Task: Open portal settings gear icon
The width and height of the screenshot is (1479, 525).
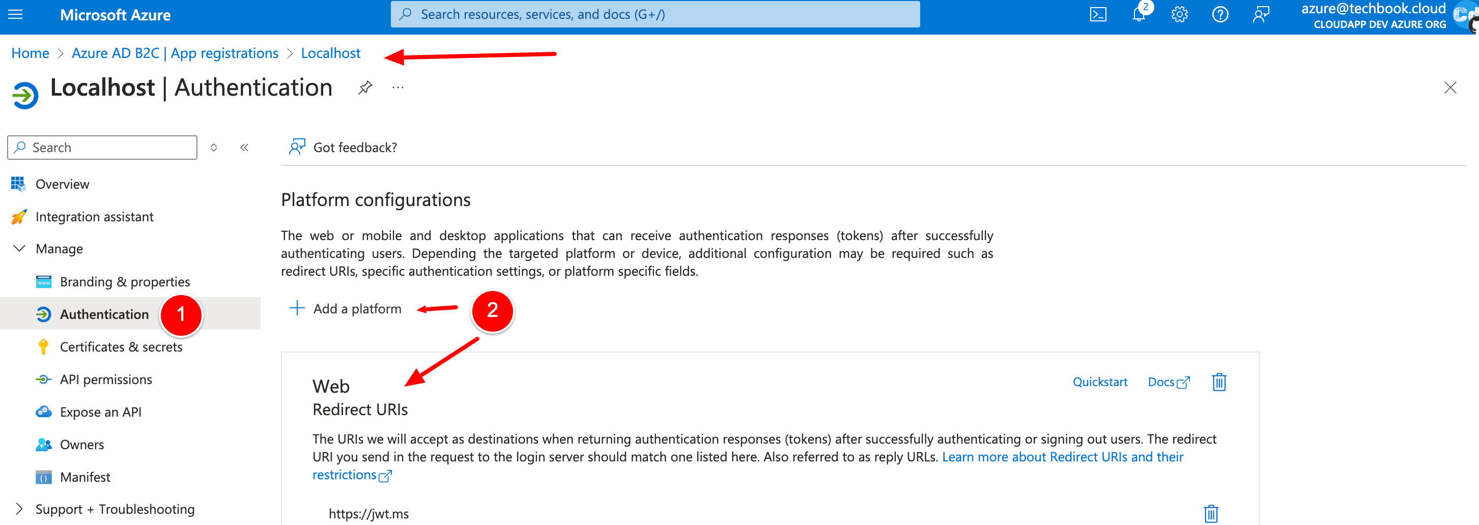Action: (x=1179, y=14)
